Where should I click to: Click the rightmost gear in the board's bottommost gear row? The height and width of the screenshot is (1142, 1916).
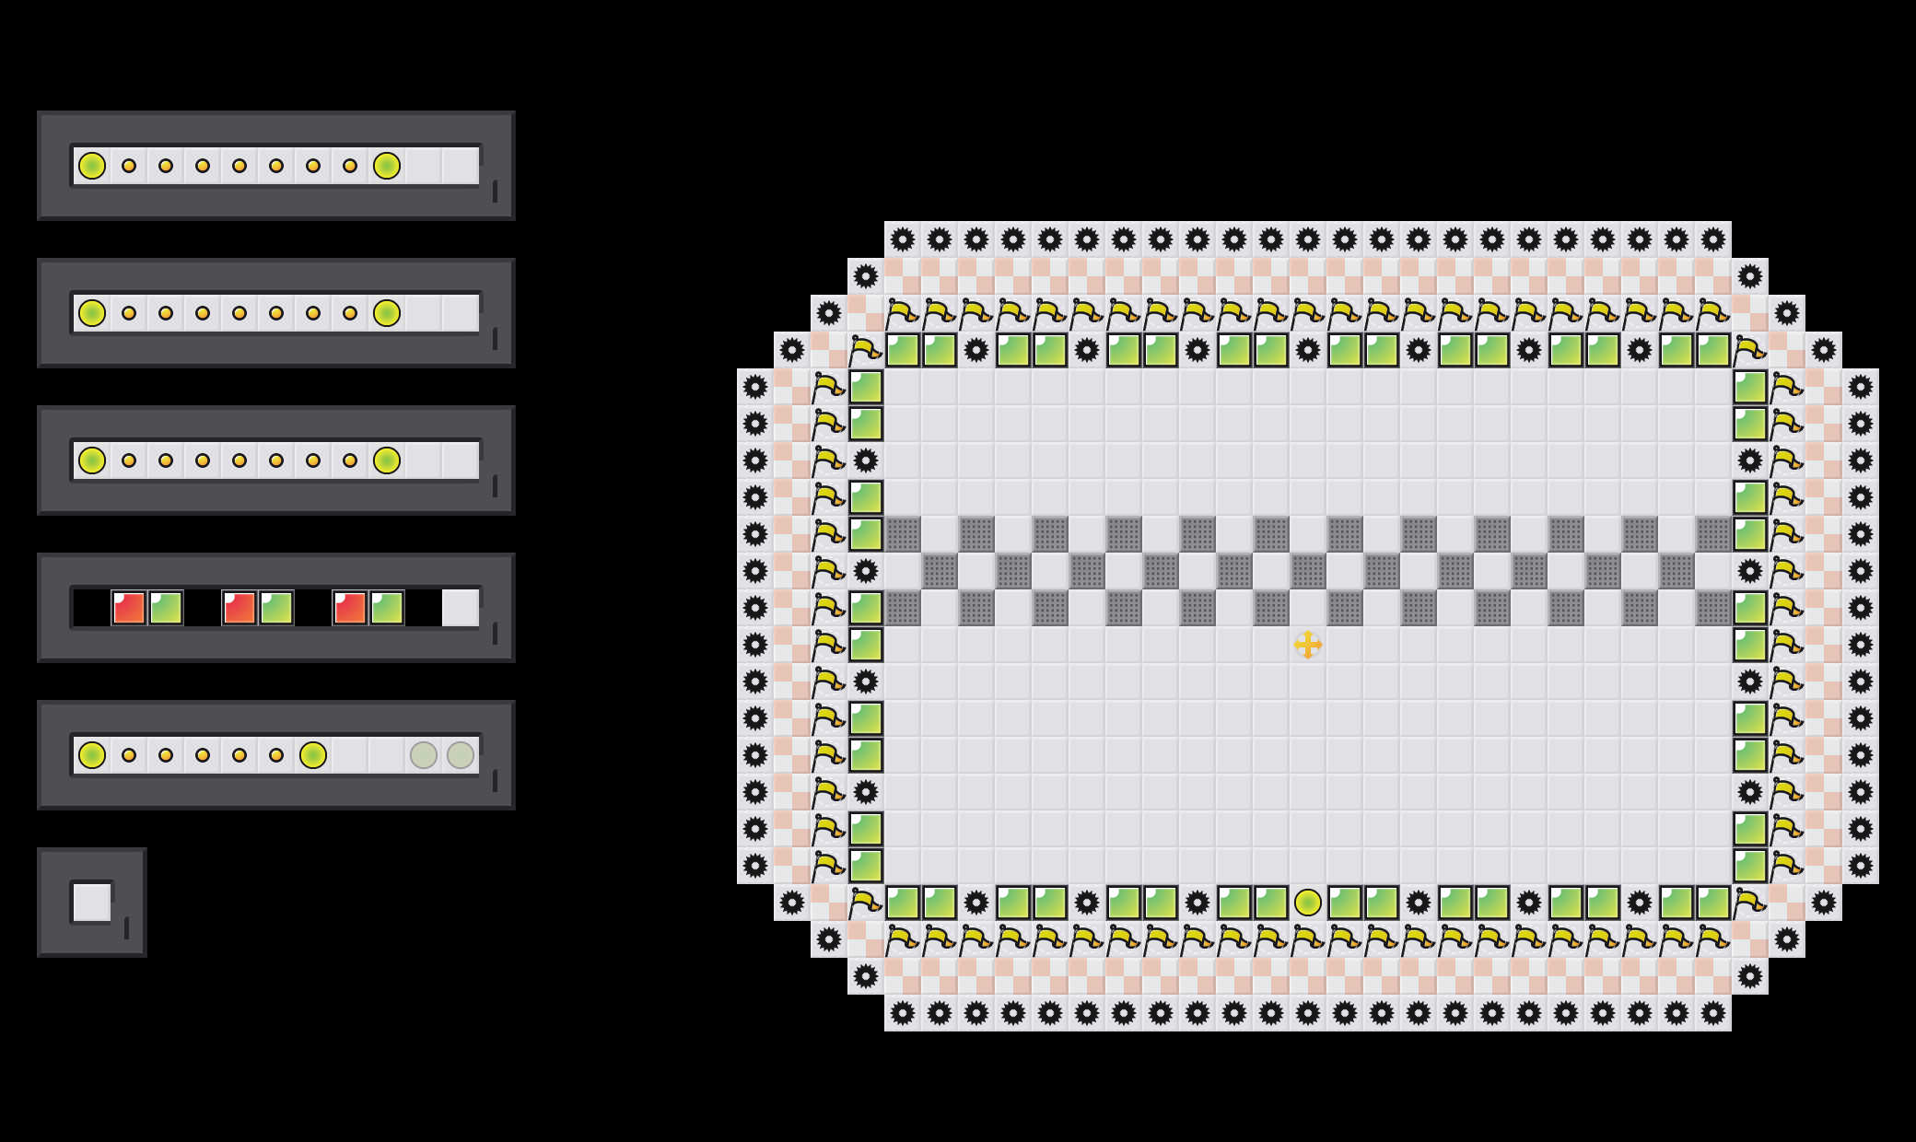tap(1713, 1013)
